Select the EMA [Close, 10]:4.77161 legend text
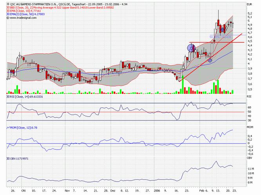The height and width of the screenshot is (195, 261). click(25, 11)
